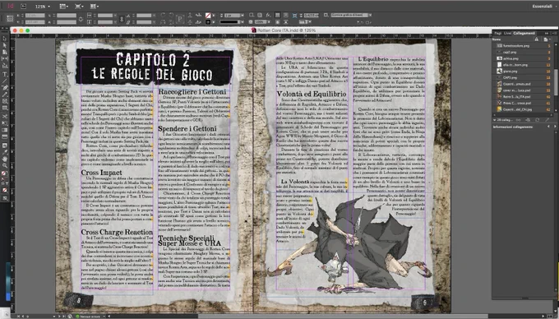
Task: Select the Zoom tool
Action: pyautogui.click(x=5, y=166)
